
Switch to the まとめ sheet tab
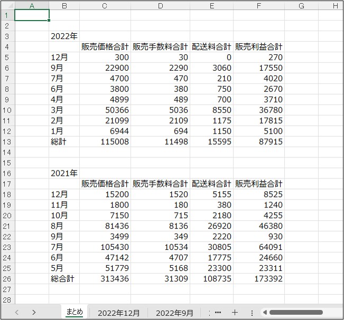coord(75,312)
